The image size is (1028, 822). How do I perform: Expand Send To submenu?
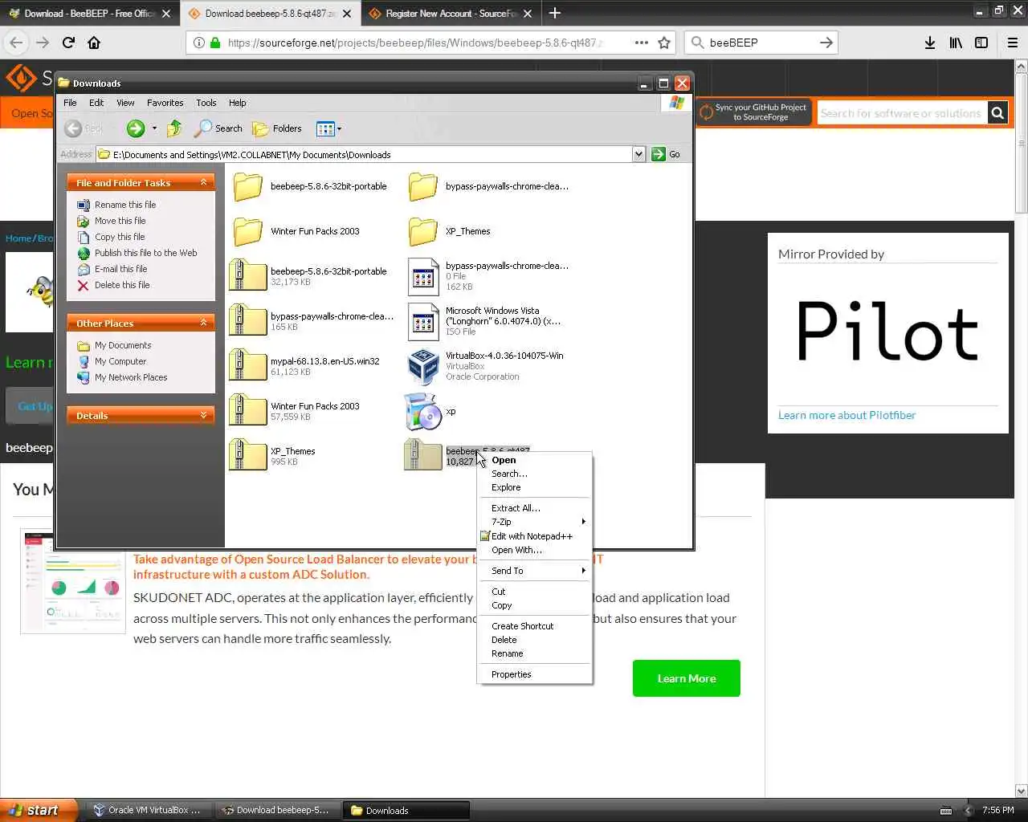(535, 571)
